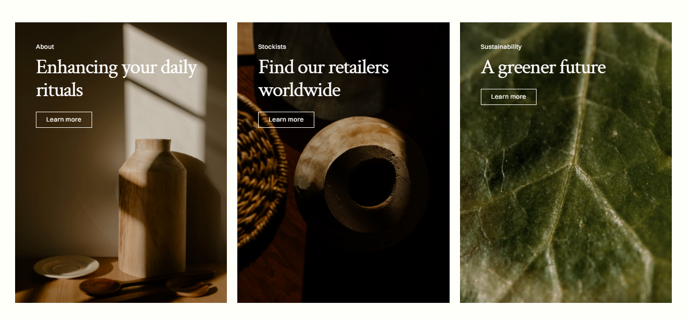Image resolution: width=689 pixels, height=319 pixels.
Task: Click the white plate beside the vase
Action: pos(67,267)
